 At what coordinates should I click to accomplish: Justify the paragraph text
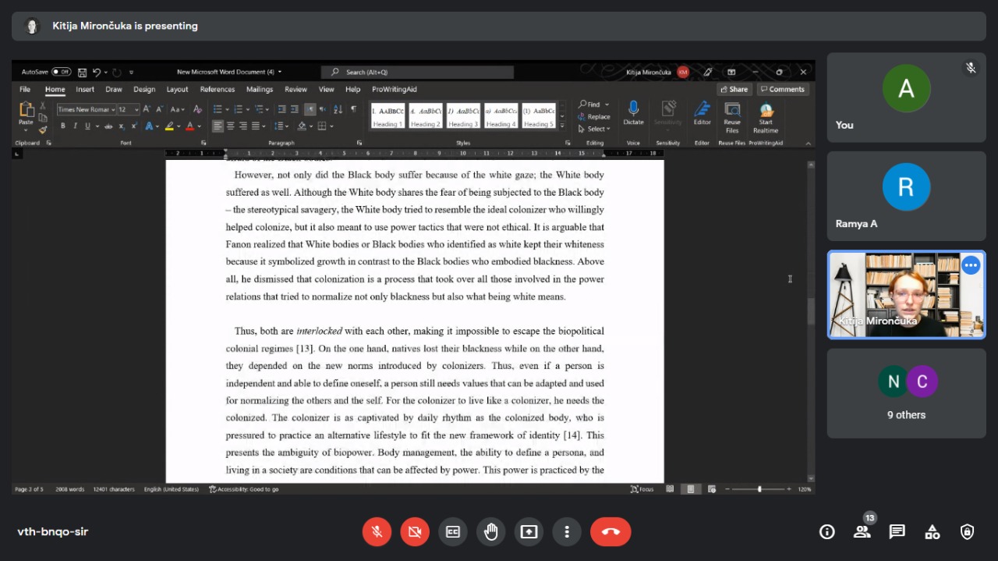click(x=256, y=126)
